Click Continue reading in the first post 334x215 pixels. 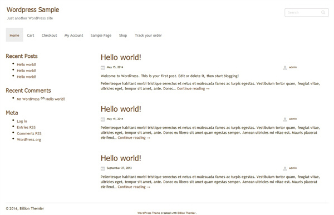click(193, 88)
